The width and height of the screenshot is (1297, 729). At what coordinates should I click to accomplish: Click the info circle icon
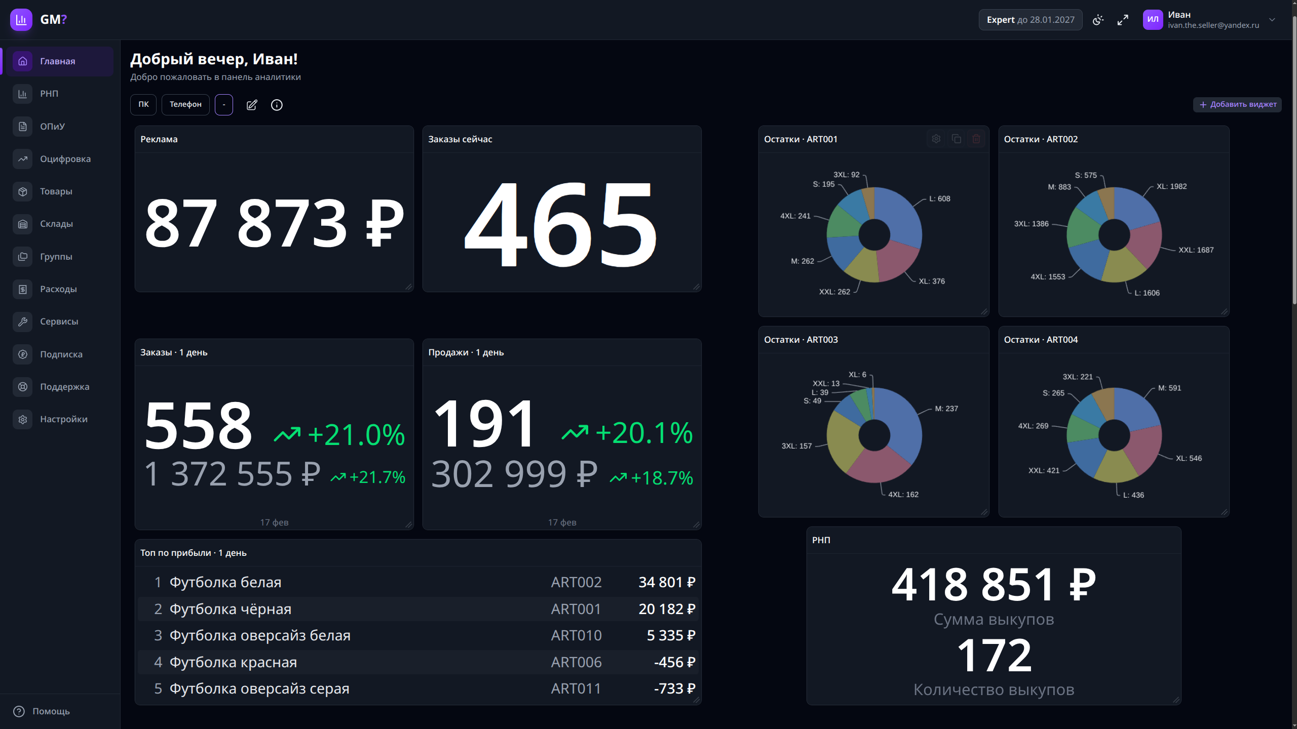click(277, 105)
